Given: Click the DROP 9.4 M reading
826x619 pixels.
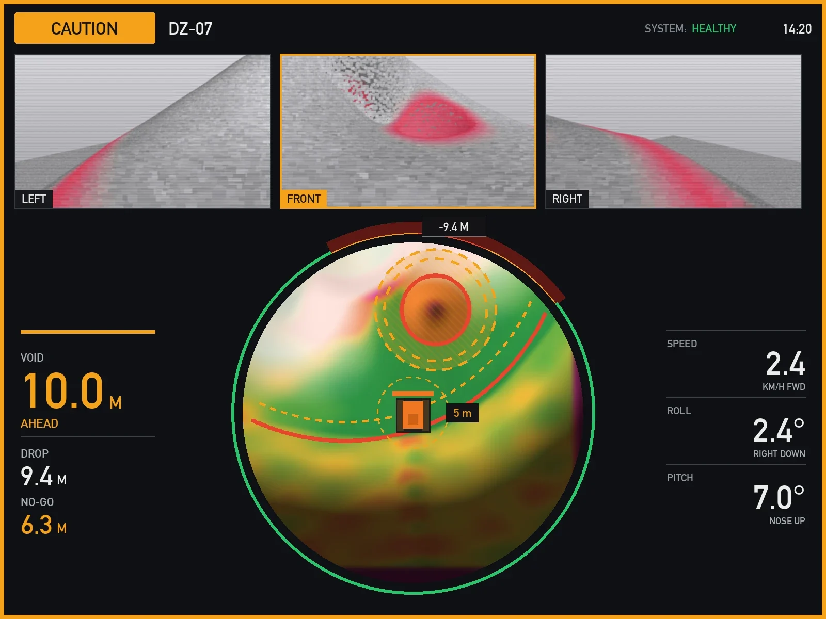Looking at the screenshot, I should click(44, 468).
